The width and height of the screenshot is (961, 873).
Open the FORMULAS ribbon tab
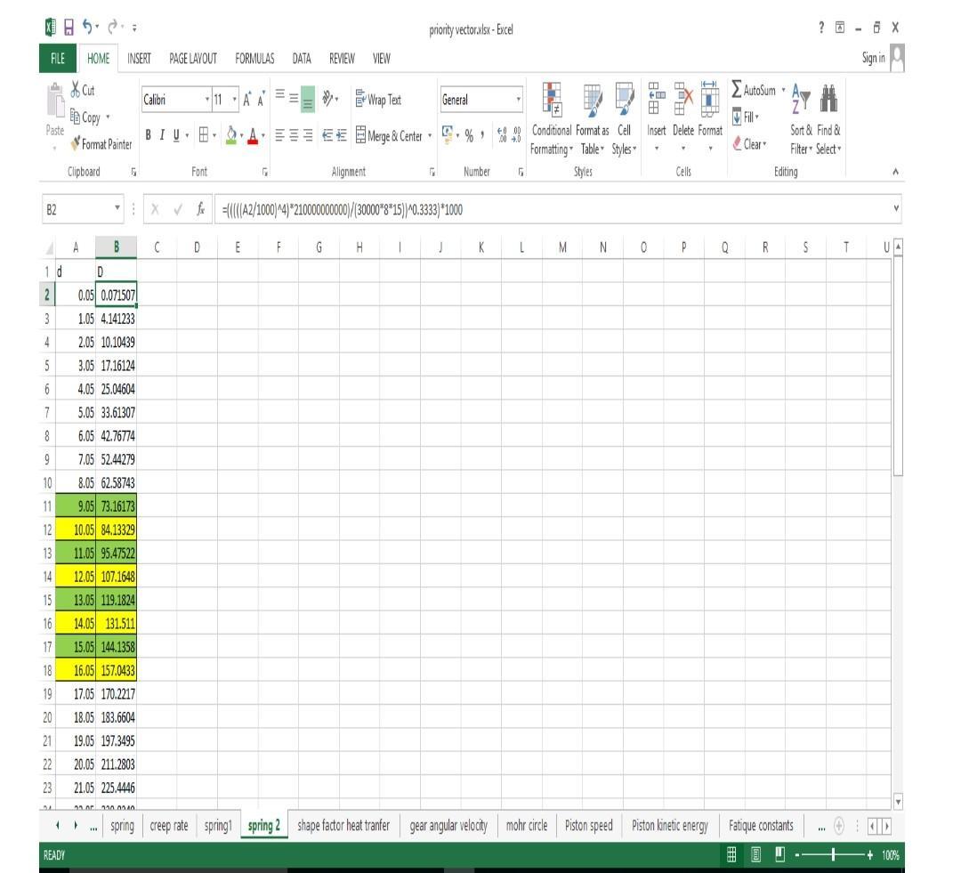tap(254, 59)
